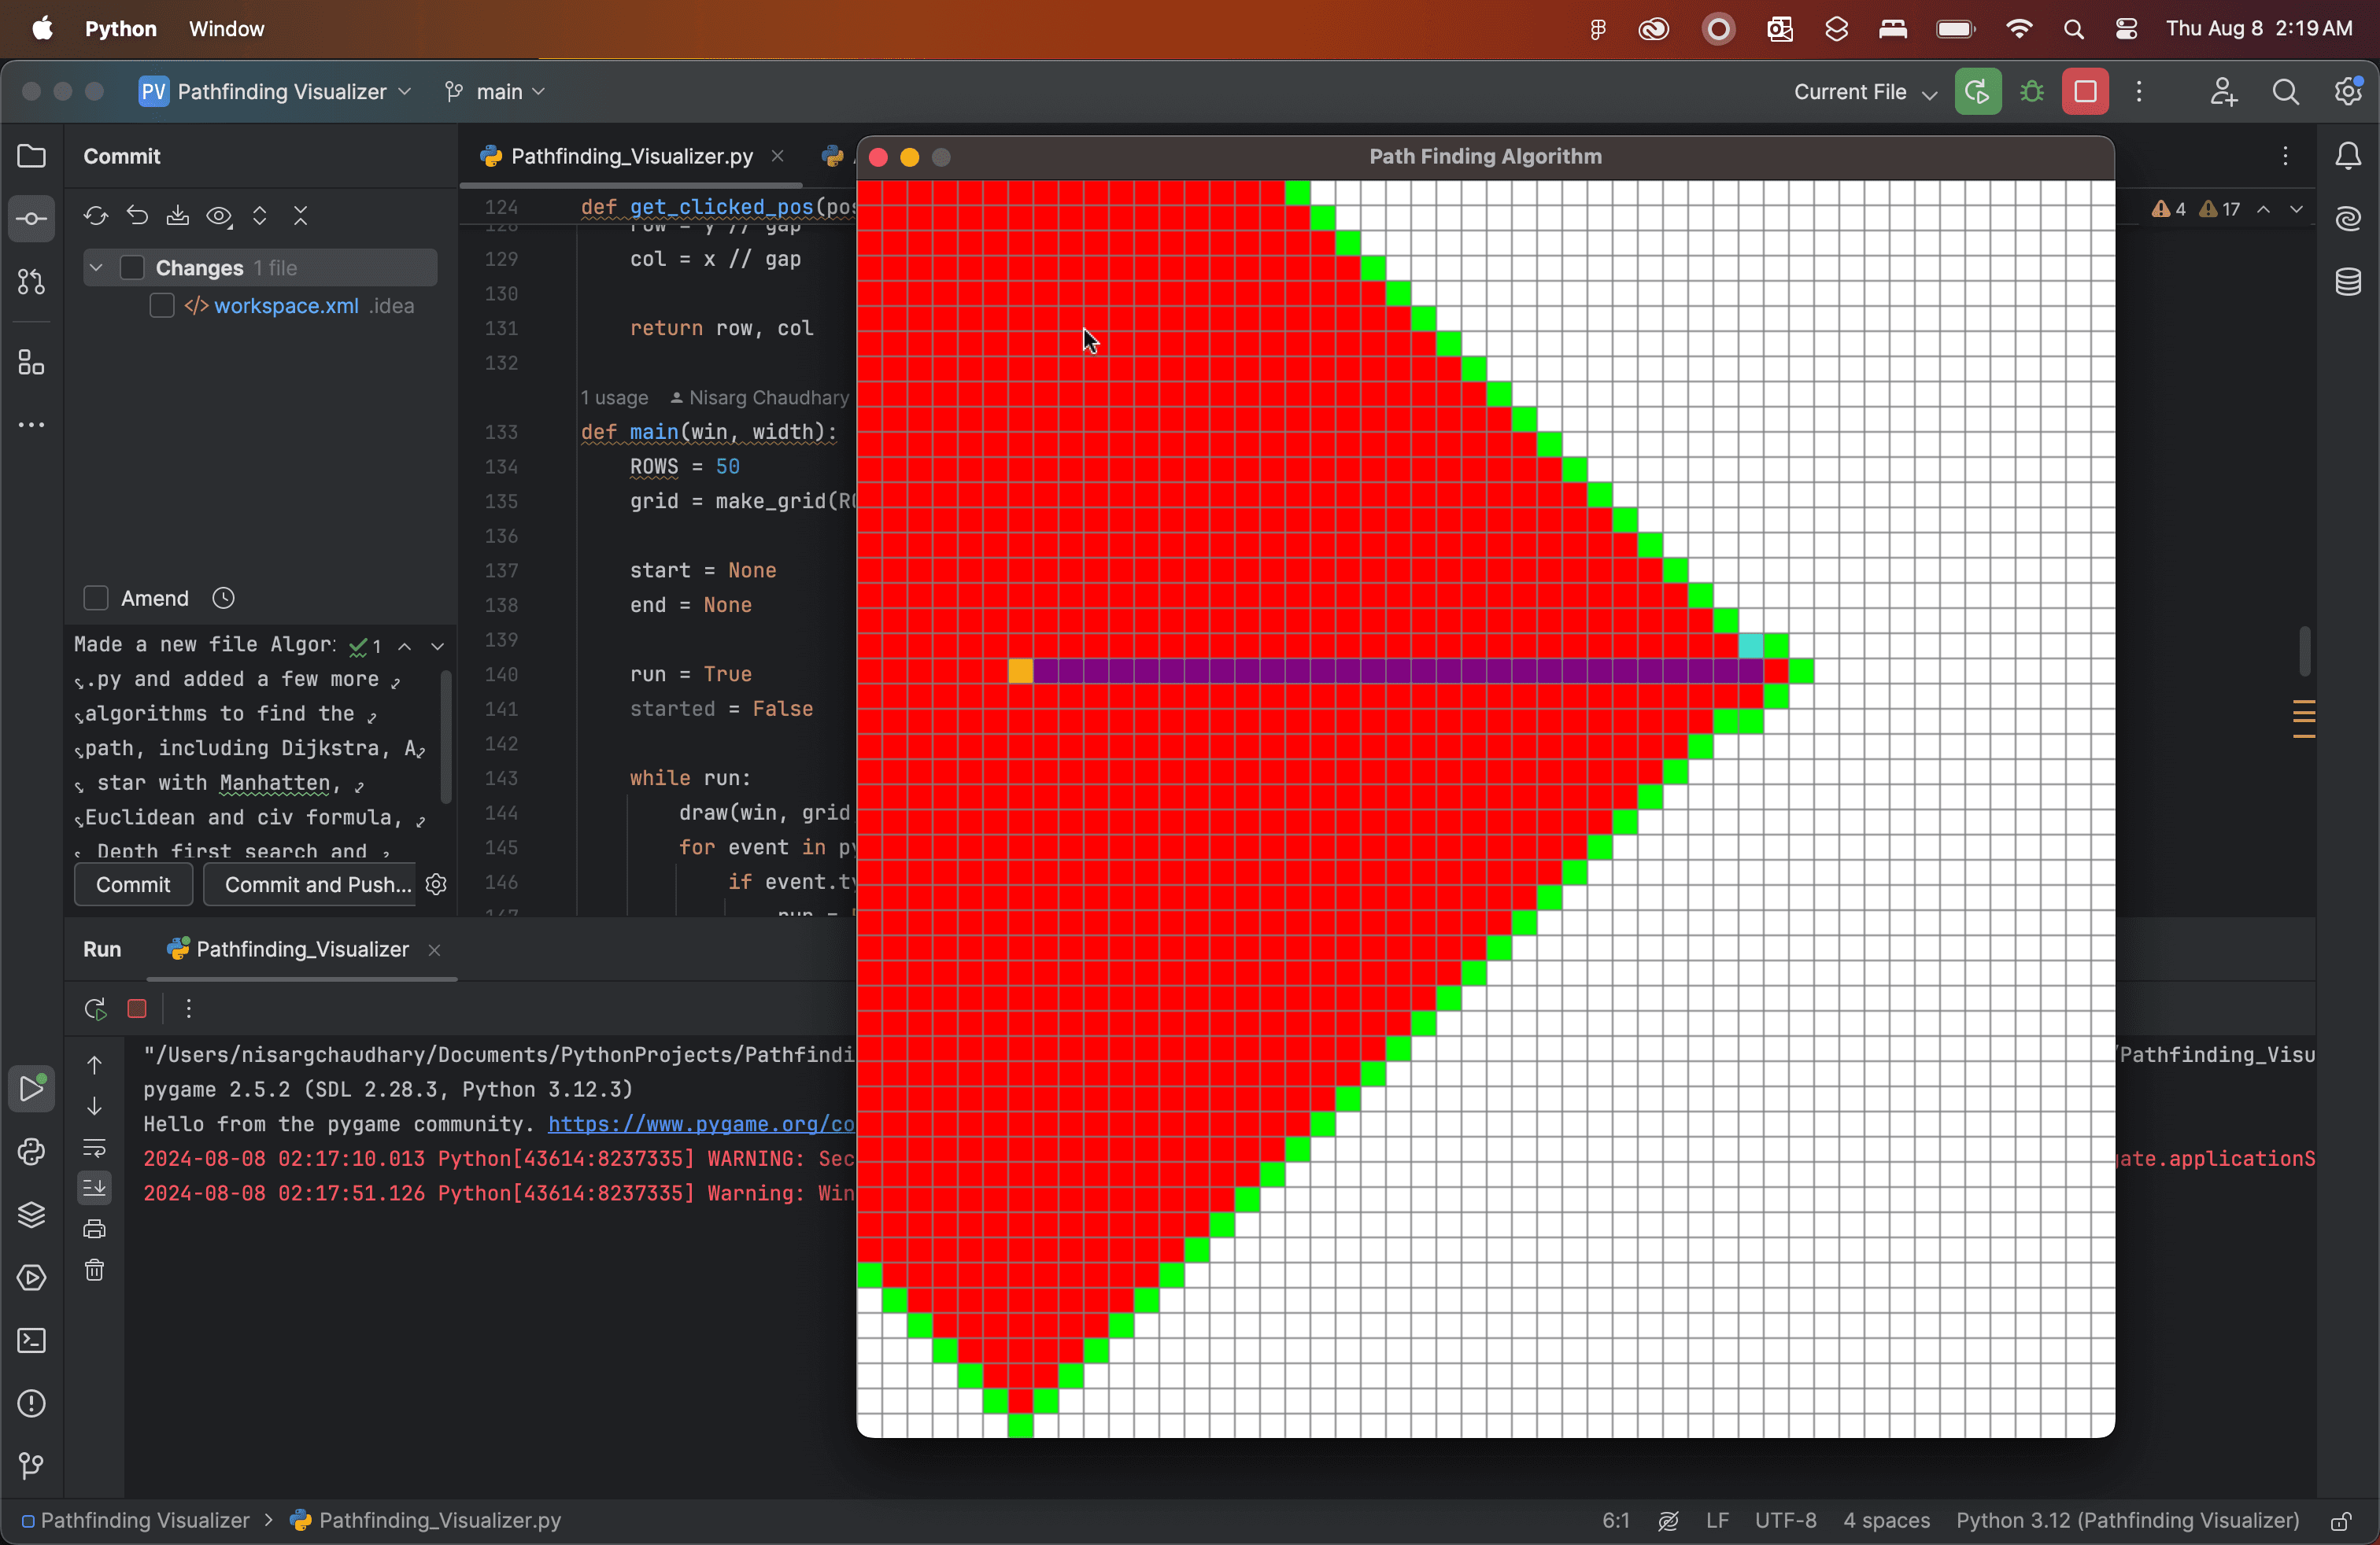
Task: Switch to the Pathfinding_Visualizer run tab
Action: click(295, 949)
